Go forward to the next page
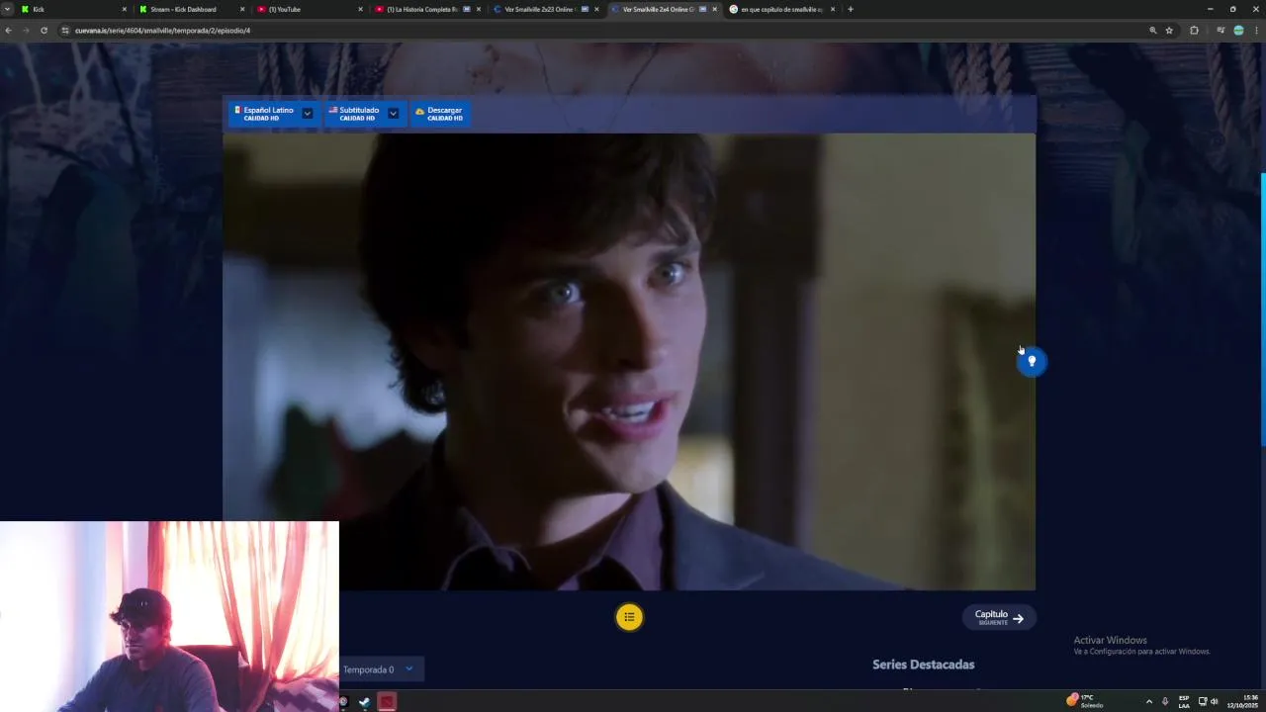Screen dimensions: 1266x712 point(26,31)
